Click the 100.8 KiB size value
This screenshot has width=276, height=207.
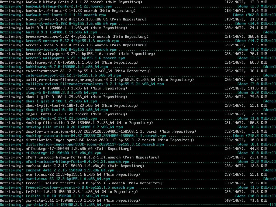pos(257,123)
